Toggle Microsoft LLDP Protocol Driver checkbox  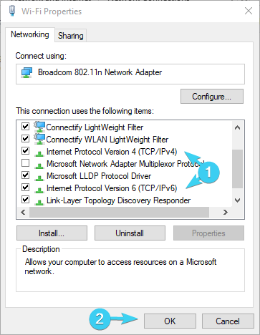25,175
